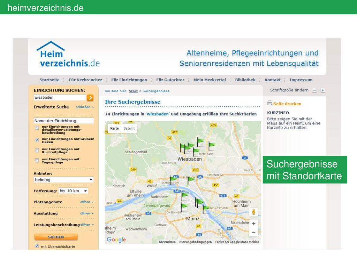Select the green flag near Bierstadt
The image size is (357, 267).
(x=212, y=146)
